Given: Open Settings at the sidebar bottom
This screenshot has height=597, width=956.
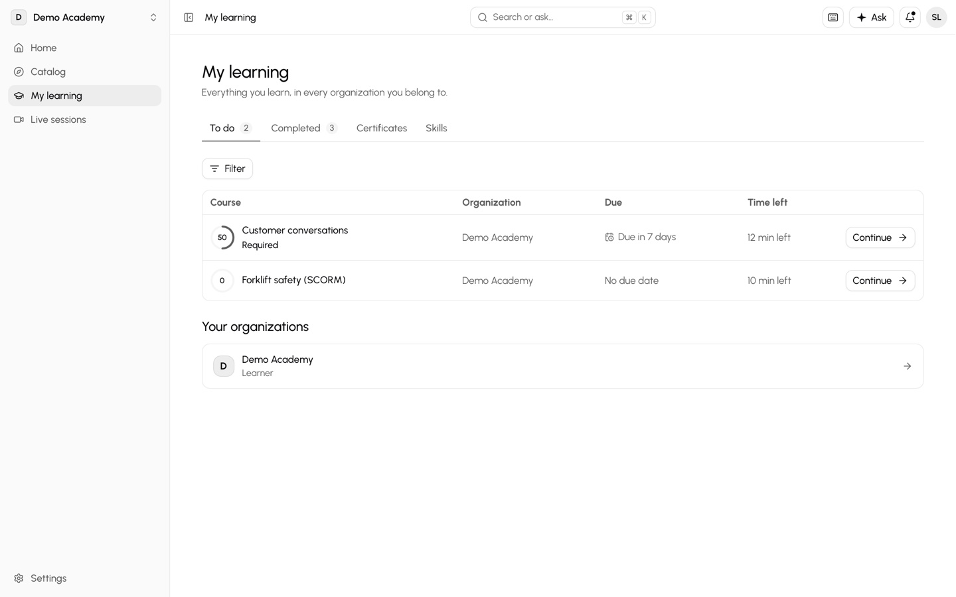Looking at the screenshot, I should 84,578.
